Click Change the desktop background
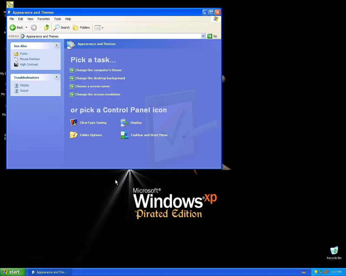This screenshot has height=276, width=346. (100, 78)
